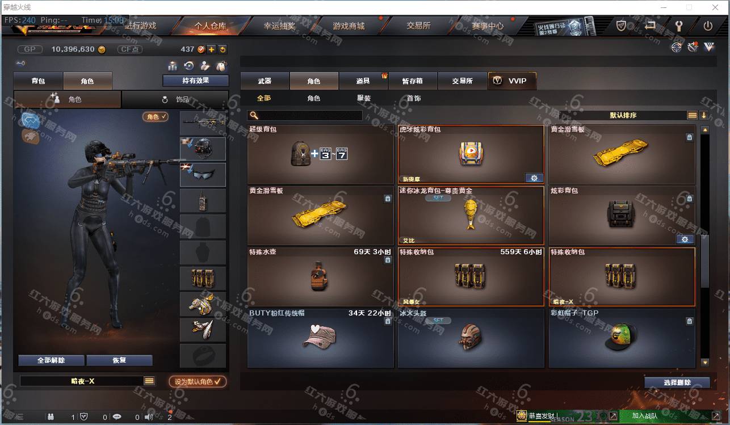The height and width of the screenshot is (425, 730).
Task: Toggle the 设为默认角色 checkbox button
Action: coord(198,382)
